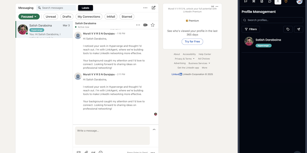Star the conversation with Satish Daraboina

click(153, 25)
